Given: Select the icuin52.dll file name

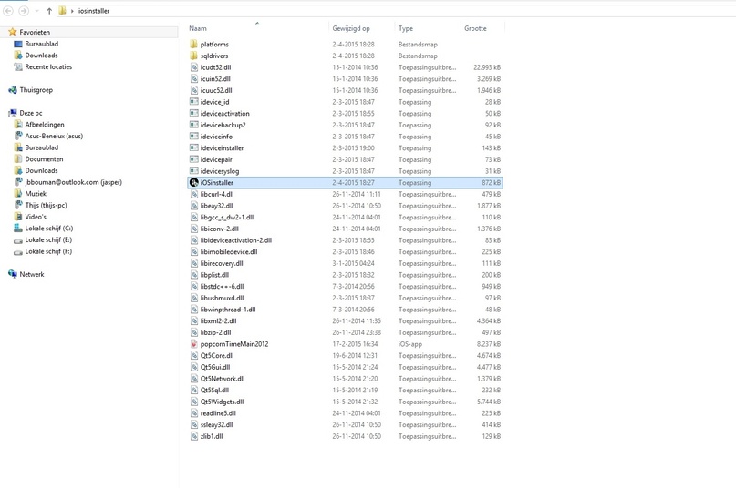Looking at the screenshot, I should tap(215, 79).
